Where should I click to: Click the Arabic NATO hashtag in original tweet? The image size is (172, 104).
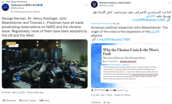151,16
